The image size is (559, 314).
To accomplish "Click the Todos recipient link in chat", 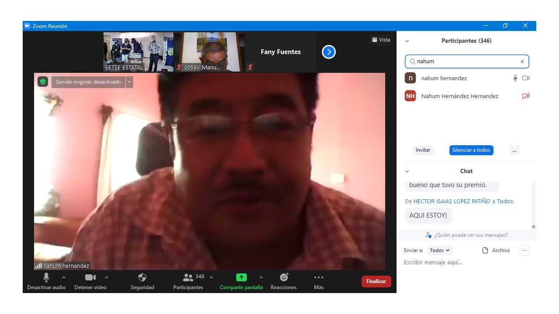I will 505,201.
